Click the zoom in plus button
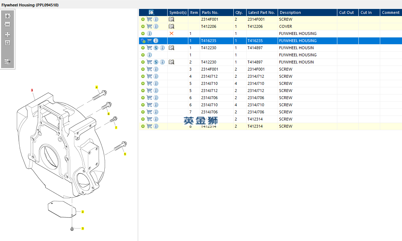The width and height of the screenshot is (402, 241). tap(7, 16)
